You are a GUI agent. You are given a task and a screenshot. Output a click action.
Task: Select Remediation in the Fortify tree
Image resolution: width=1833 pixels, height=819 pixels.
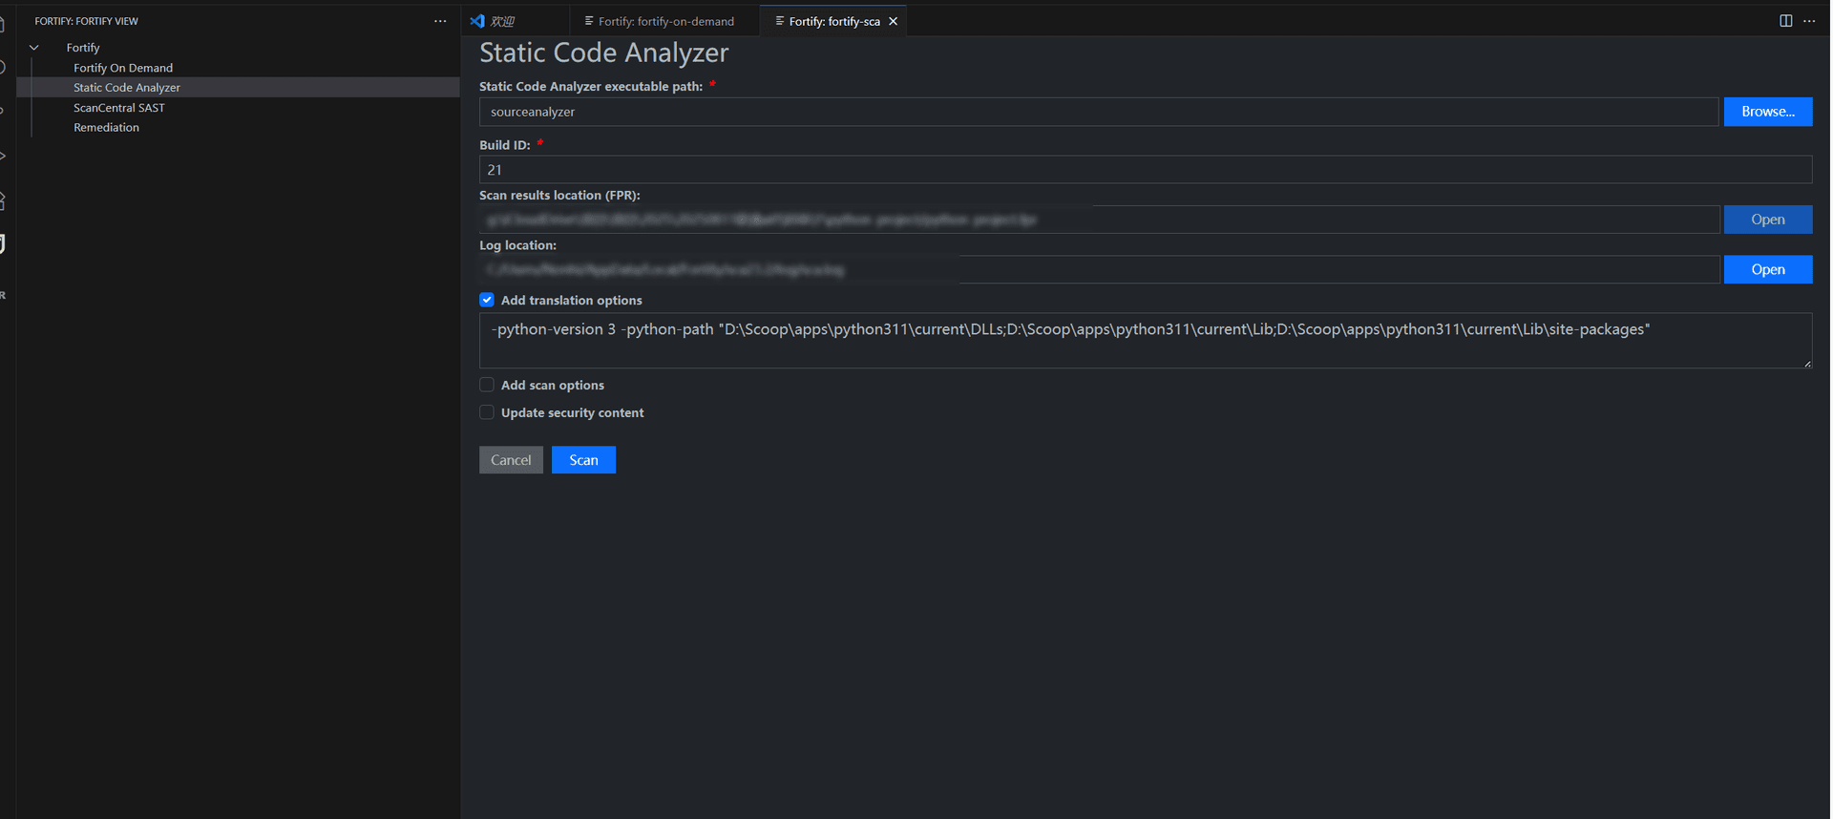click(106, 127)
